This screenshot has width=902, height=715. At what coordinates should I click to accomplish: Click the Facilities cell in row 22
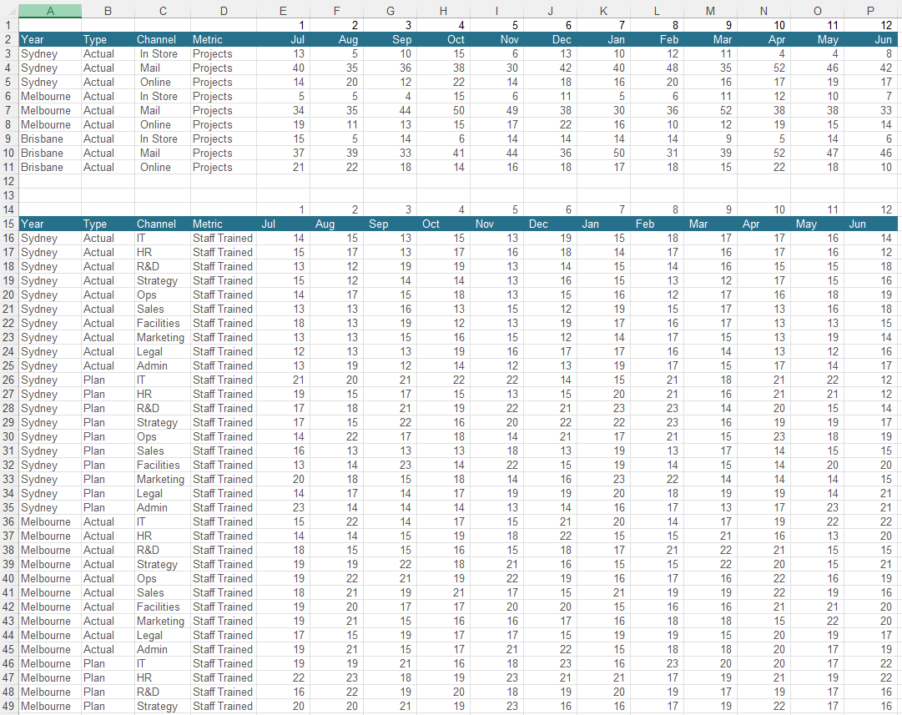[163, 323]
